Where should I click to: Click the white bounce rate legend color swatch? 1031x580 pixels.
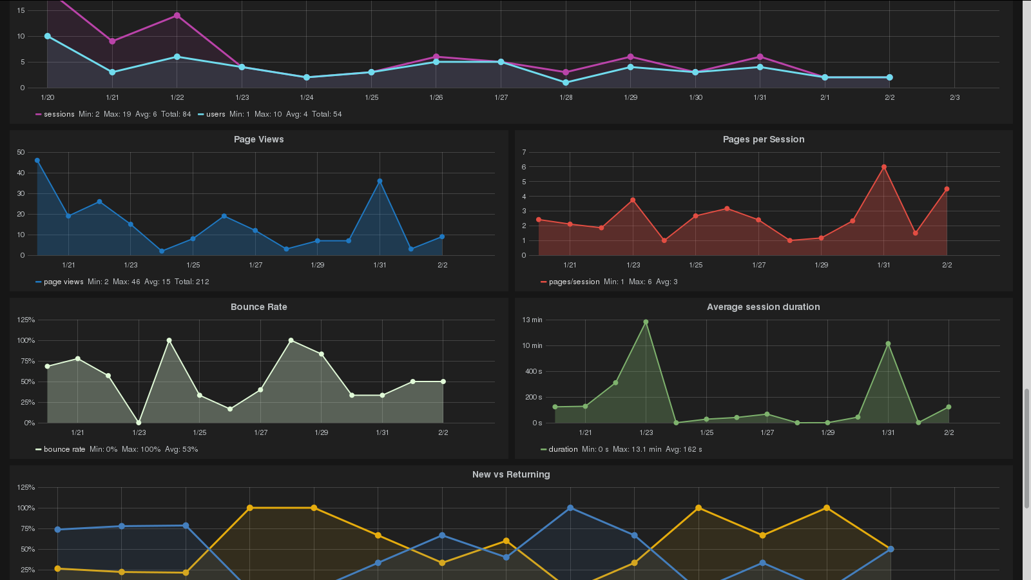(x=38, y=449)
